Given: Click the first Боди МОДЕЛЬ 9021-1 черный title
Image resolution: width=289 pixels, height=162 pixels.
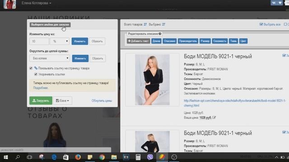Looking at the screenshot, I should (218, 56).
